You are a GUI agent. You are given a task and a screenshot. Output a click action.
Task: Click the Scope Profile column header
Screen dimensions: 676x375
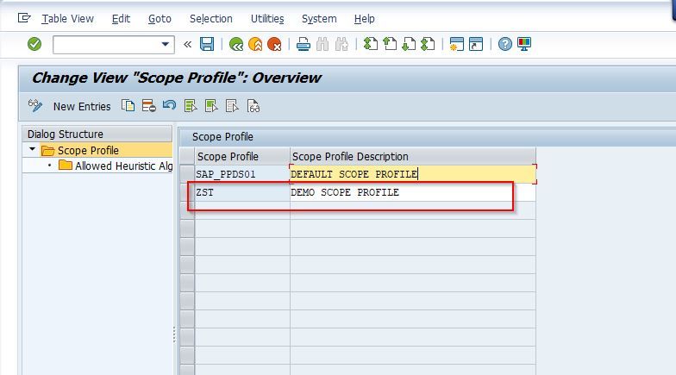pyautogui.click(x=242, y=157)
